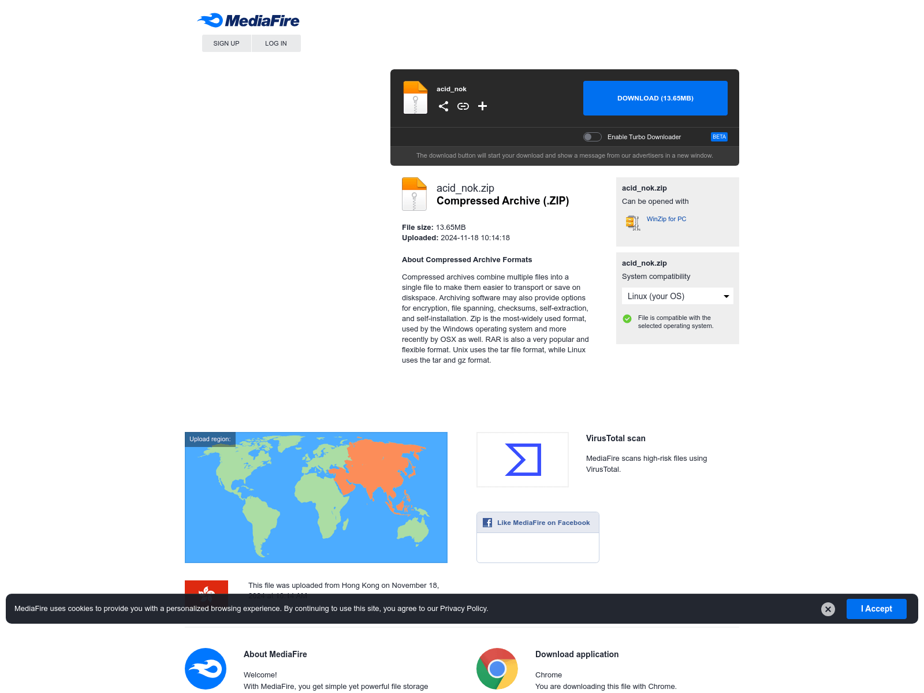Open WinZip for PC link
Image resolution: width=924 pixels, height=693 pixels.
point(666,219)
